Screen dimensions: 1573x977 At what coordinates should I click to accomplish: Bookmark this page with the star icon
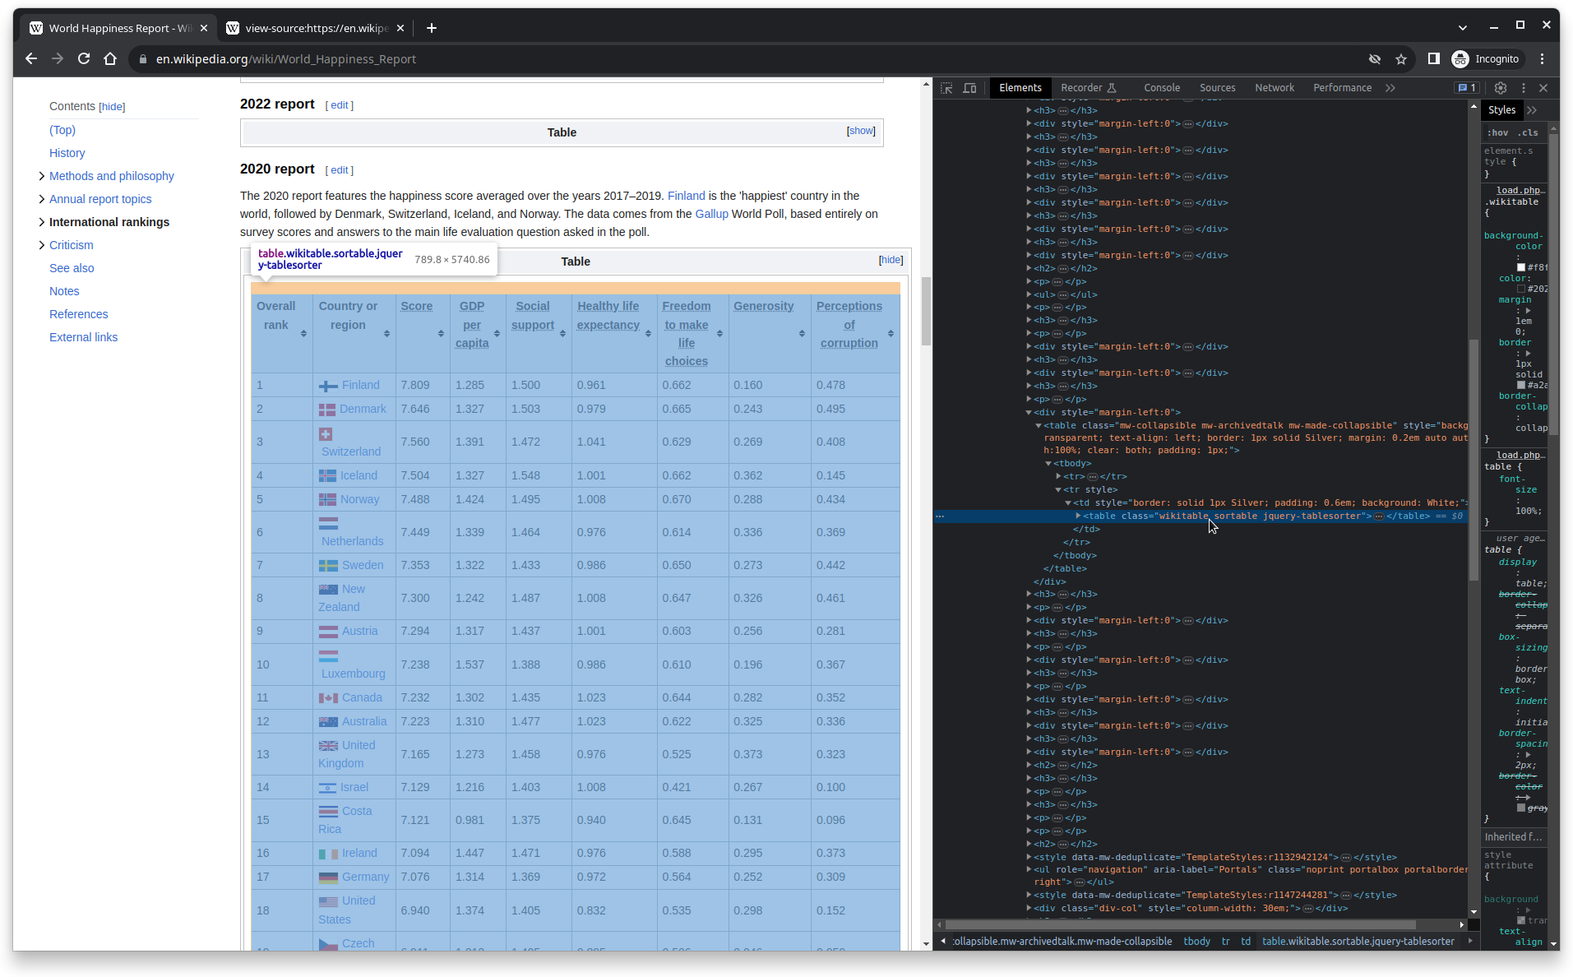pyautogui.click(x=1401, y=58)
